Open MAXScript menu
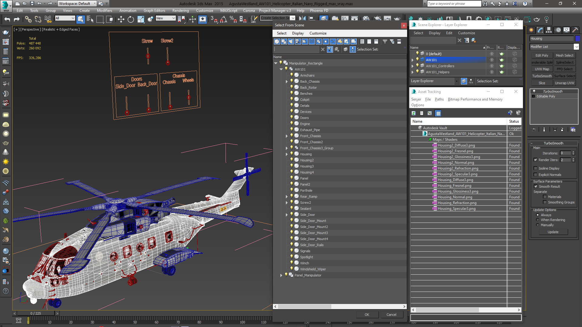The height and width of the screenshot is (327, 582). click(229, 10)
